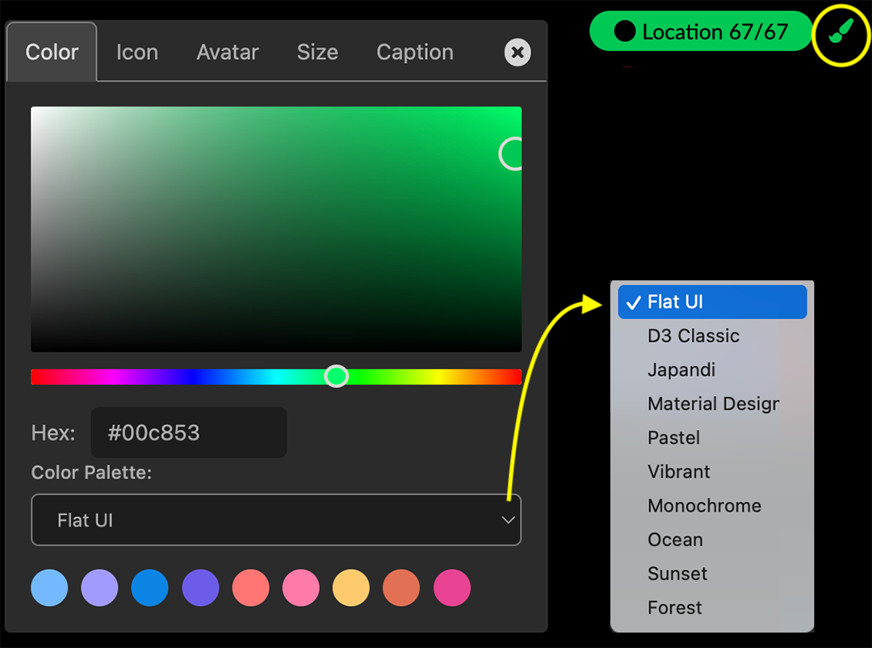Select the light blue swatch
The image size is (872, 648).
49,587
